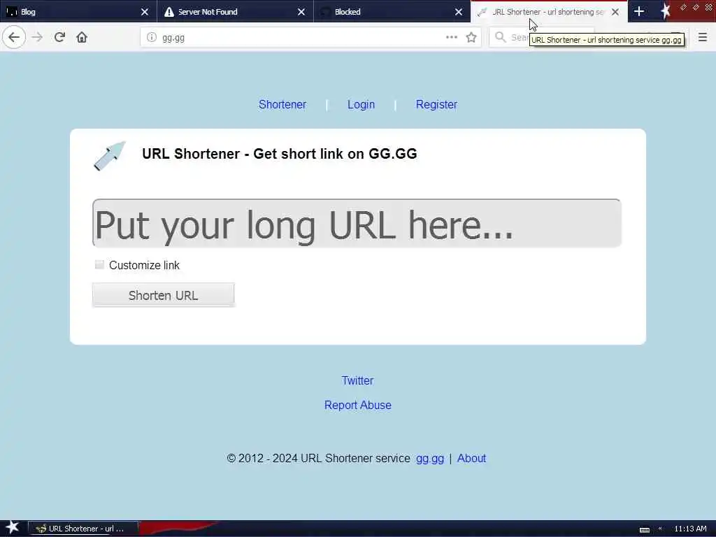Image resolution: width=716 pixels, height=537 pixels.
Task: Close the Blocked tab
Action: (459, 12)
